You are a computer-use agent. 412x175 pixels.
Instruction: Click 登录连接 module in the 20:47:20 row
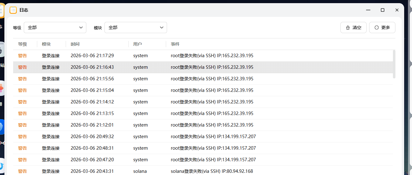tap(51, 160)
